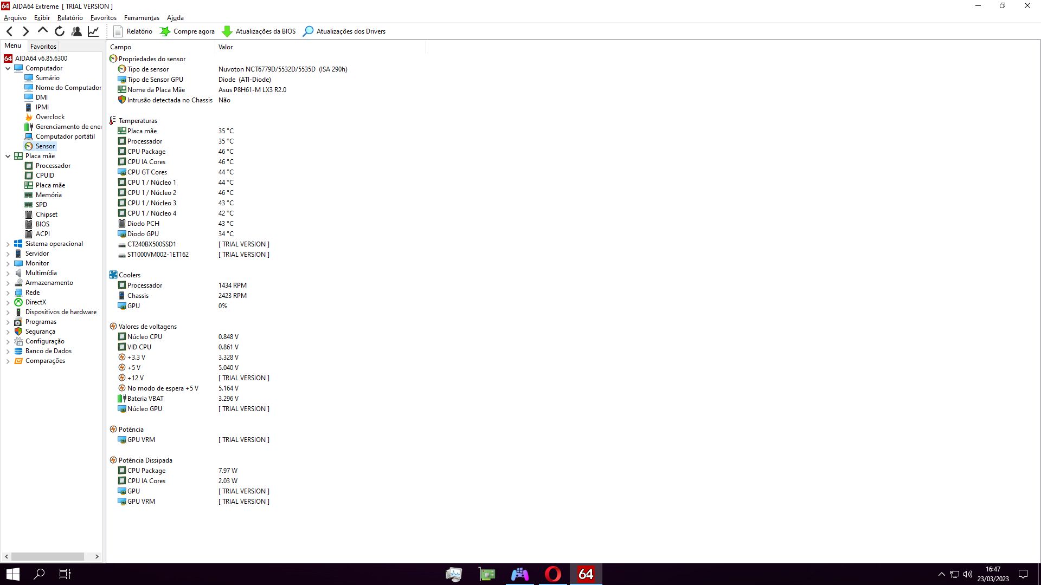Open Atualizações da BIOS

coord(259,31)
